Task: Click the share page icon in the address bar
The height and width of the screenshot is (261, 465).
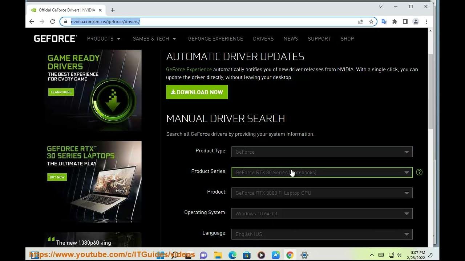Action: point(361,22)
